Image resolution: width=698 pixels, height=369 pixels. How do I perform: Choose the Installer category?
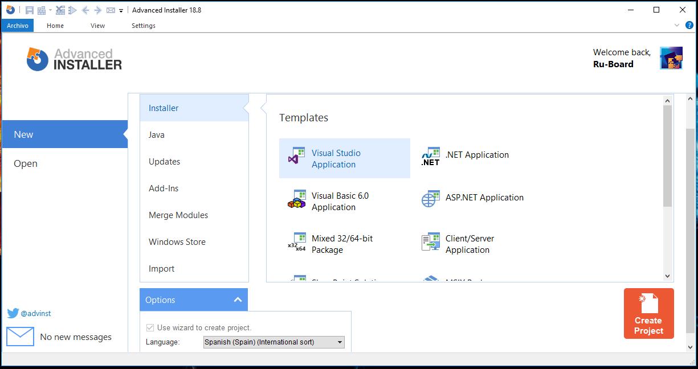(x=194, y=108)
